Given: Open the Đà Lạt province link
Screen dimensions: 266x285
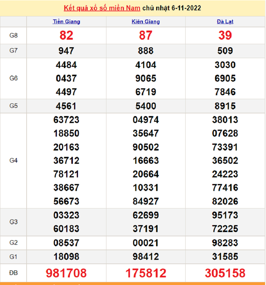Looking at the screenshot, I should pyautogui.click(x=225, y=21).
